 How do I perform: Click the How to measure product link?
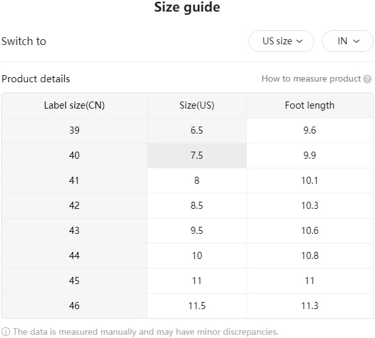(x=311, y=78)
